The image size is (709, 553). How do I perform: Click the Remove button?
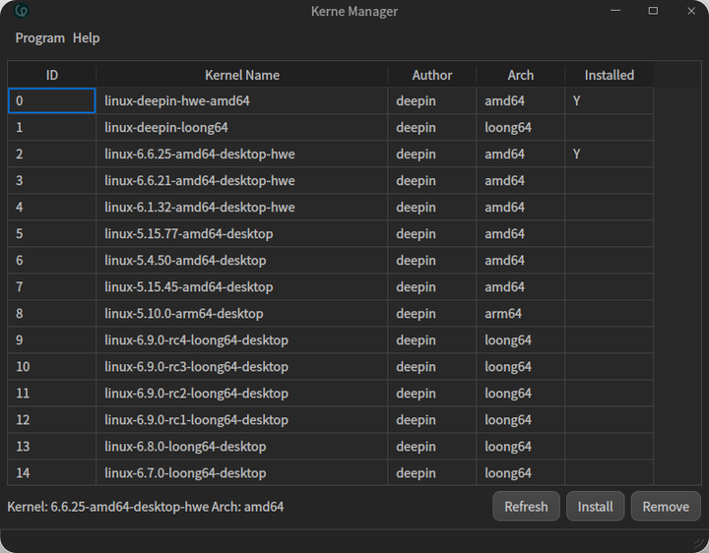coord(666,507)
